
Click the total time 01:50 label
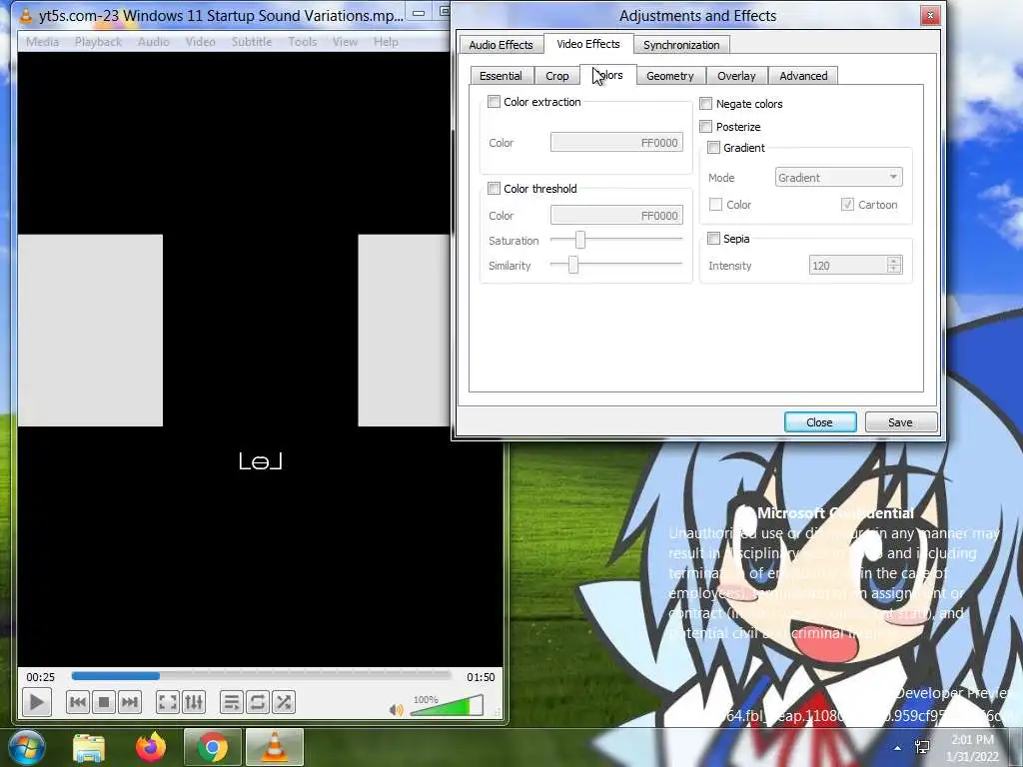click(481, 677)
